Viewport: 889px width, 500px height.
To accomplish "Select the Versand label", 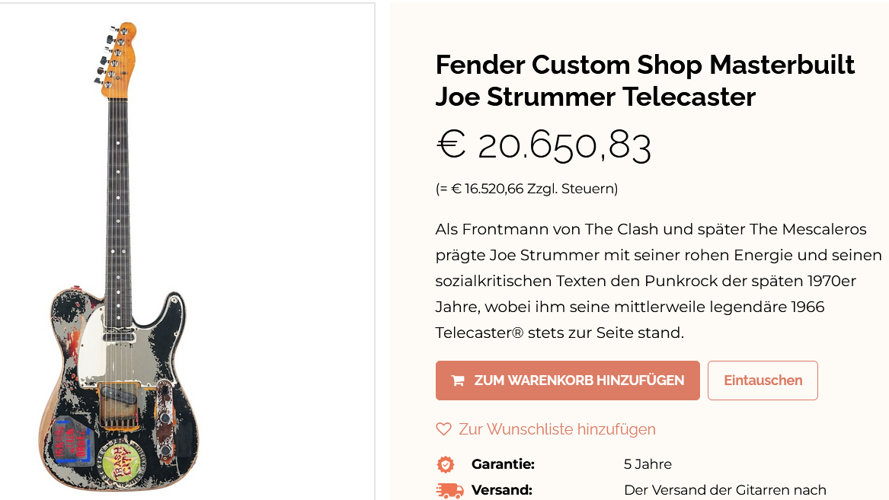I will [501, 490].
